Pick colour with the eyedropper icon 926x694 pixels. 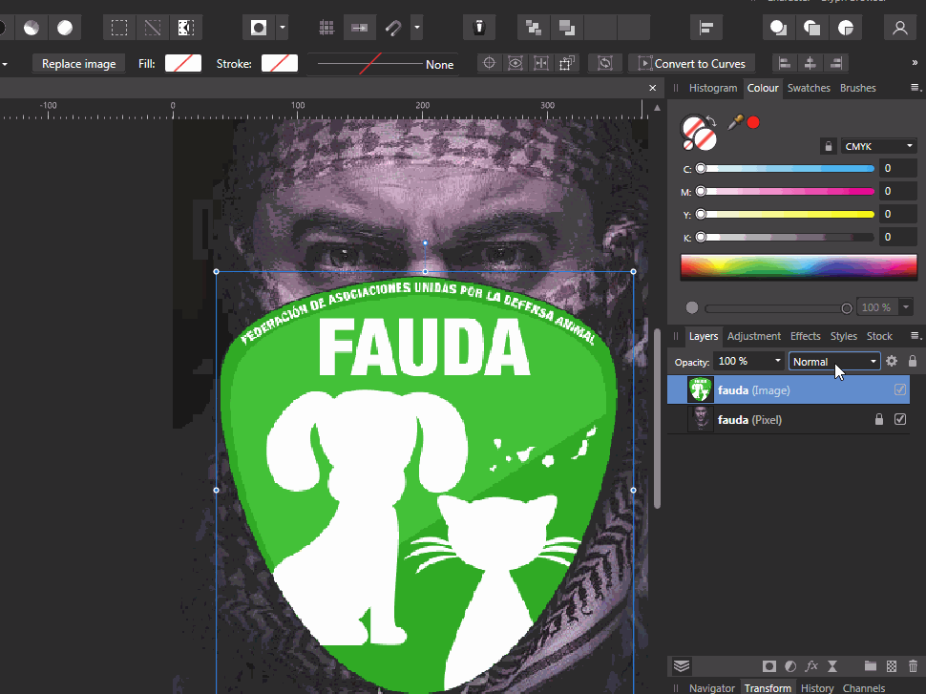click(x=735, y=122)
